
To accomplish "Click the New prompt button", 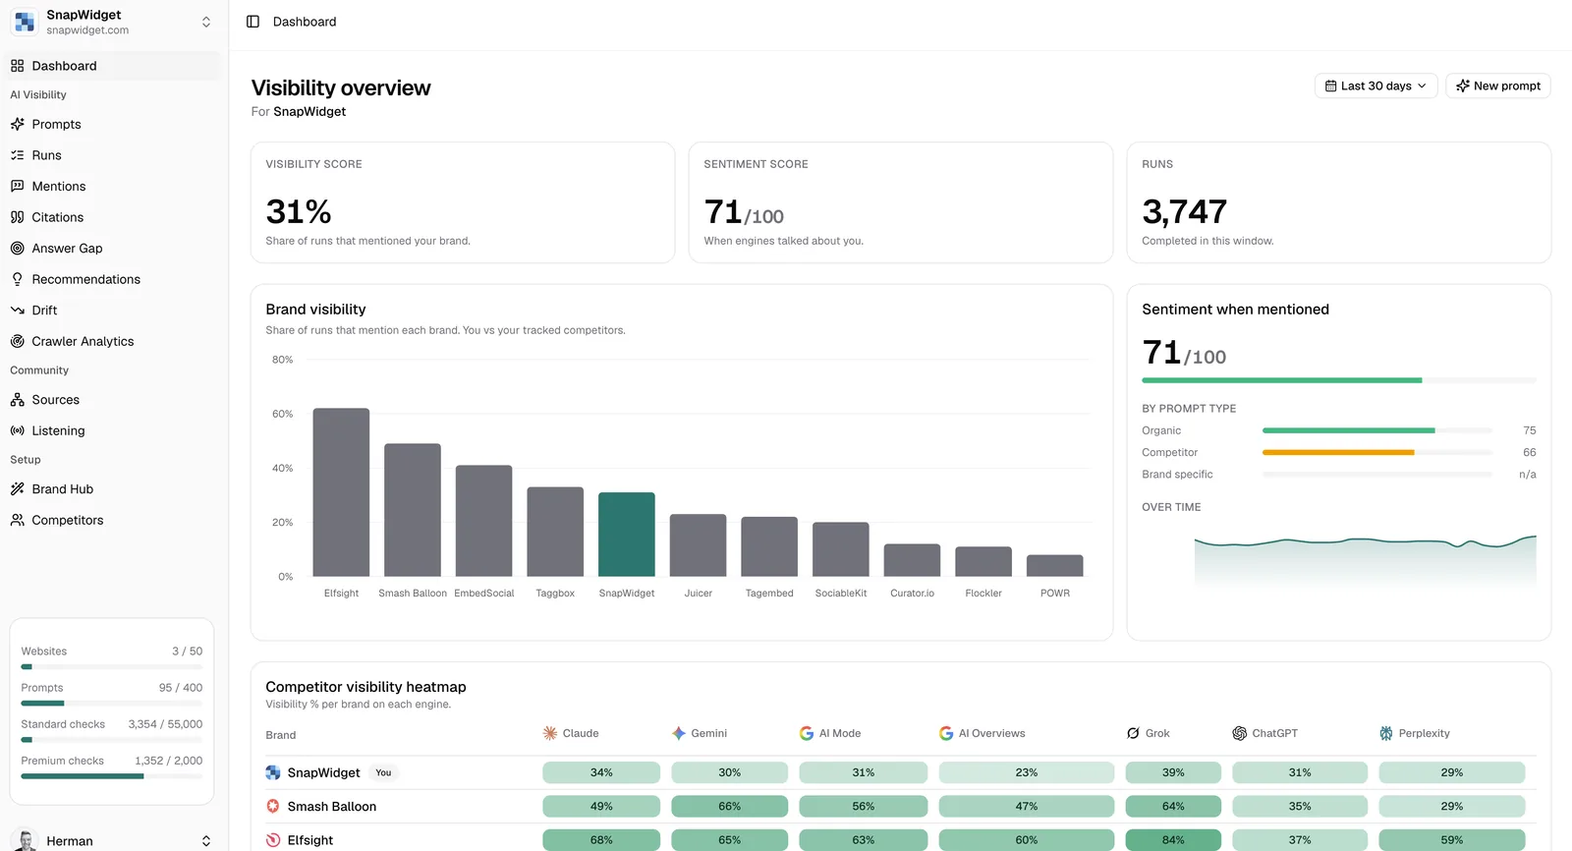I will tap(1498, 85).
